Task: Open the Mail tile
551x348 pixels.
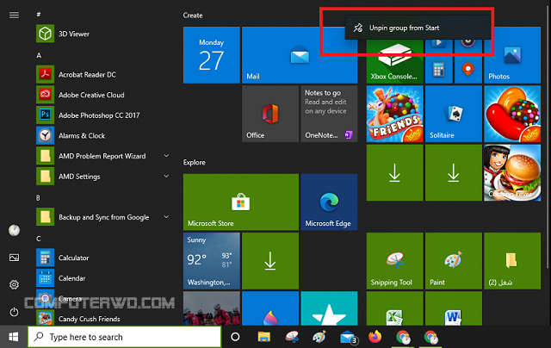Action: click(x=300, y=55)
